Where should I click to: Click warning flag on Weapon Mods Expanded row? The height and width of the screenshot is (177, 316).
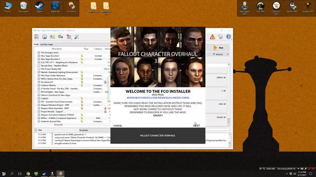click(x=105, y=108)
